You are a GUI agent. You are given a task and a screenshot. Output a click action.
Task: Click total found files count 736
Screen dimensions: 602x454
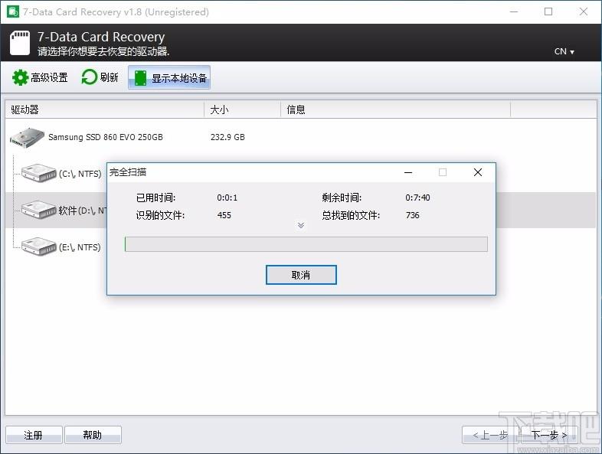point(413,215)
